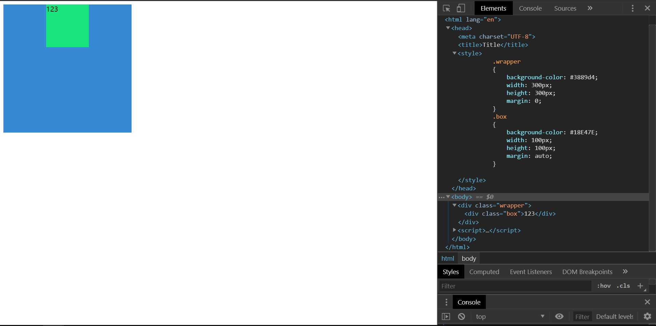This screenshot has width=656, height=326.
Task: Click the body row actions ellipsis
Action: (441, 197)
